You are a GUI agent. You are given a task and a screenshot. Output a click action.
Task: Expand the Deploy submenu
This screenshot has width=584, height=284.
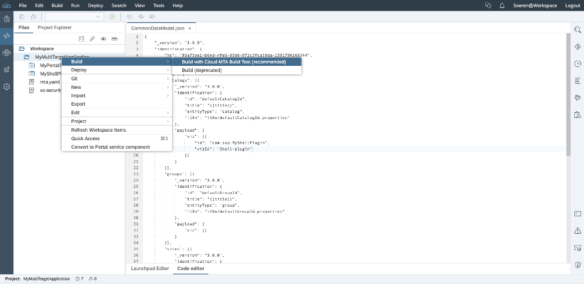tap(116, 70)
